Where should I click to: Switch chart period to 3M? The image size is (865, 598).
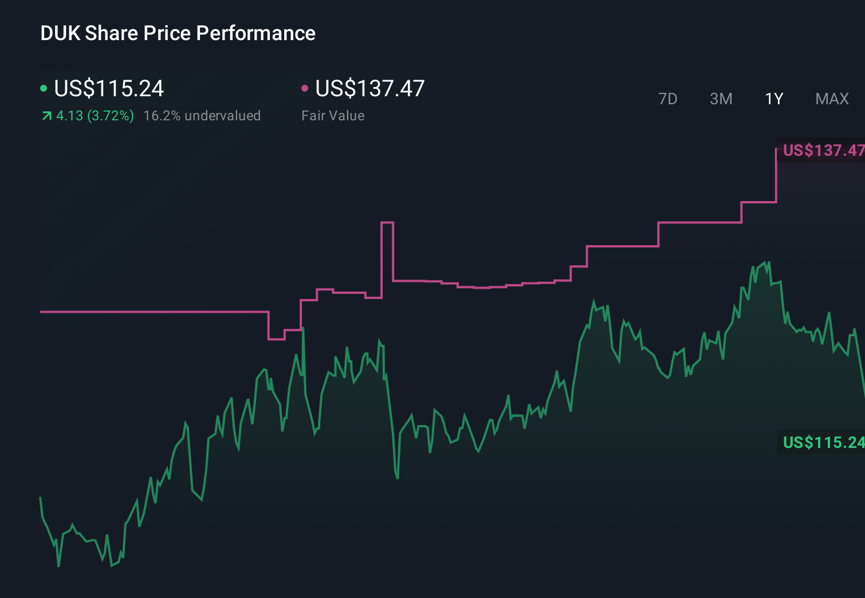coord(721,99)
